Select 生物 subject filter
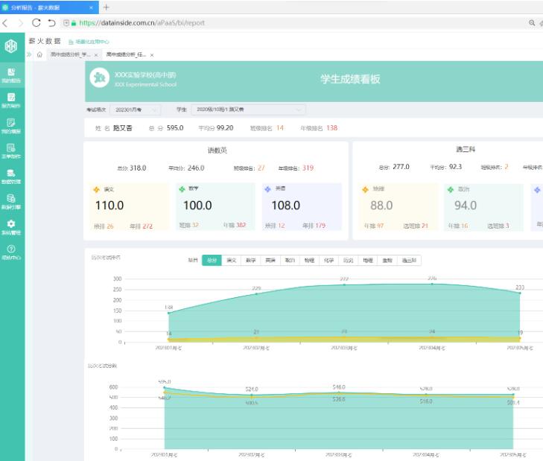Screen dimensions: 543x461 click(x=387, y=261)
